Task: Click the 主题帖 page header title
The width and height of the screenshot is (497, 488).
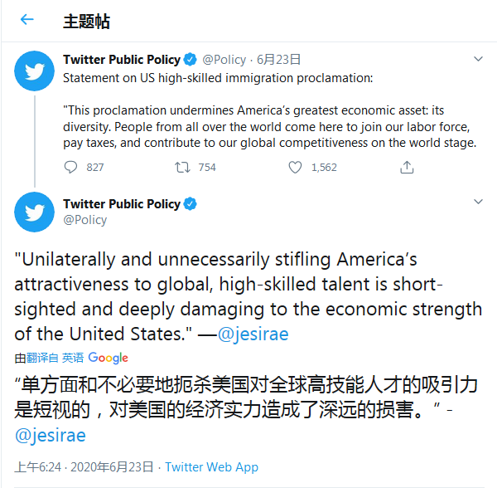Action: [86, 21]
